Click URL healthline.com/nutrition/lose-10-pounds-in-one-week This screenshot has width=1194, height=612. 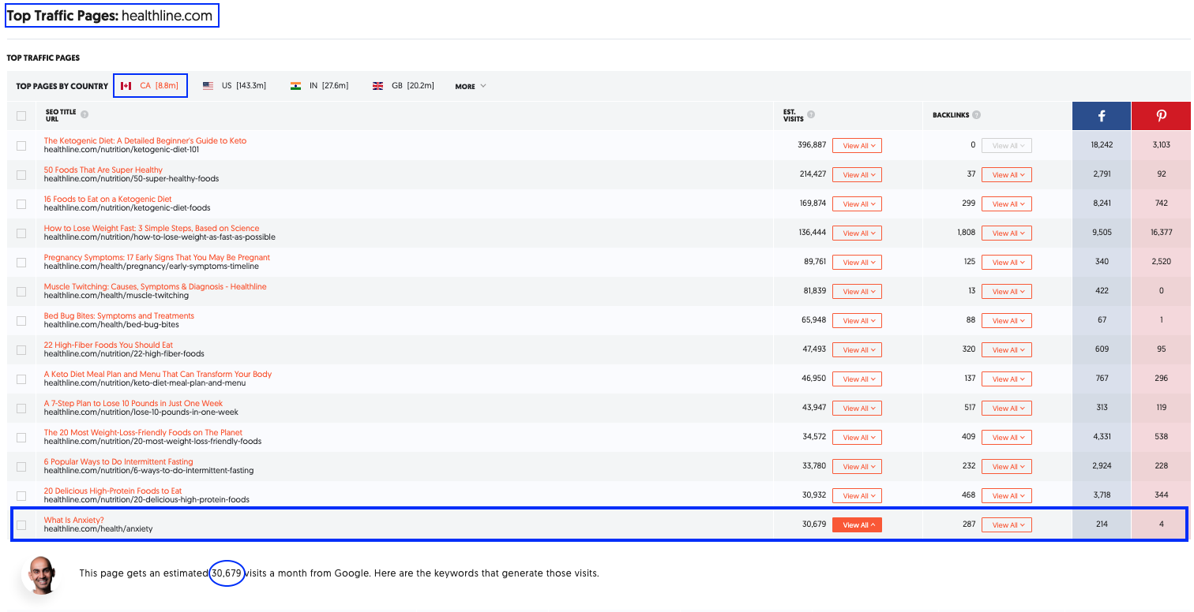coord(141,412)
